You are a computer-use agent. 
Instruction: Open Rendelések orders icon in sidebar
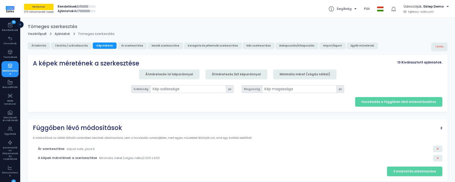pos(10,25)
